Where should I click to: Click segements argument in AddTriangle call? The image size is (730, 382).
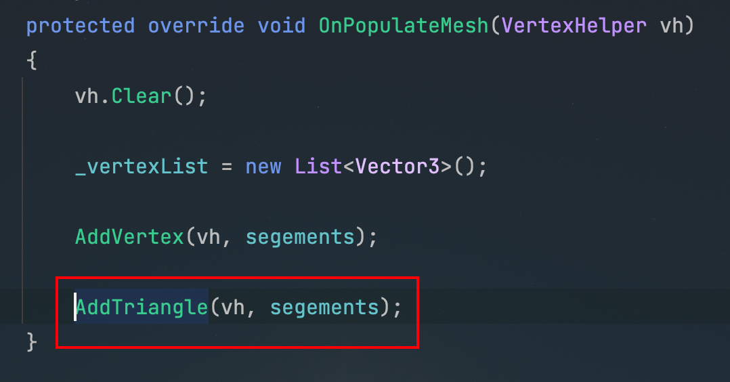tap(324, 308)
